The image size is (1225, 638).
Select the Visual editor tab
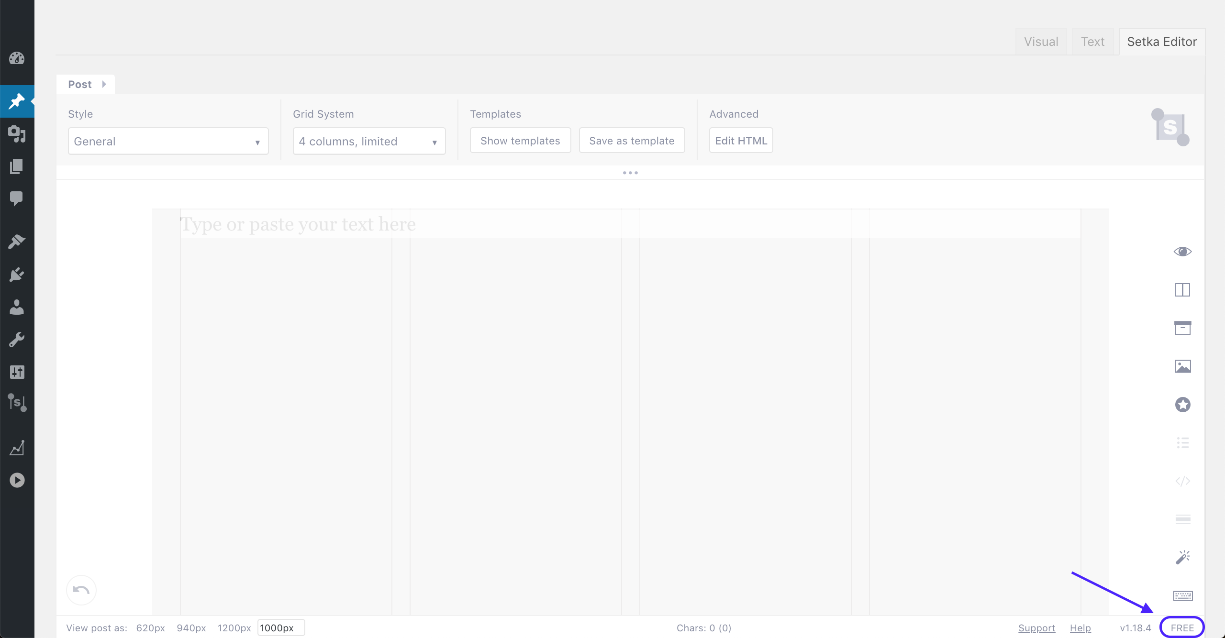point(1041,41)
